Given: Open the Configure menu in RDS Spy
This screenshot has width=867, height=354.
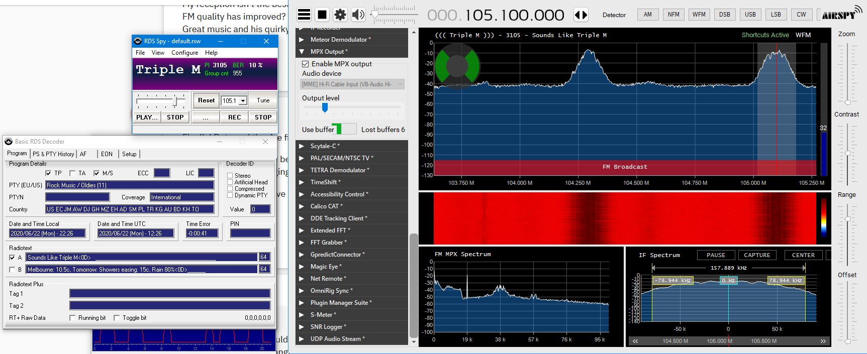Looking at the screenshot, I should coord(184,53).
